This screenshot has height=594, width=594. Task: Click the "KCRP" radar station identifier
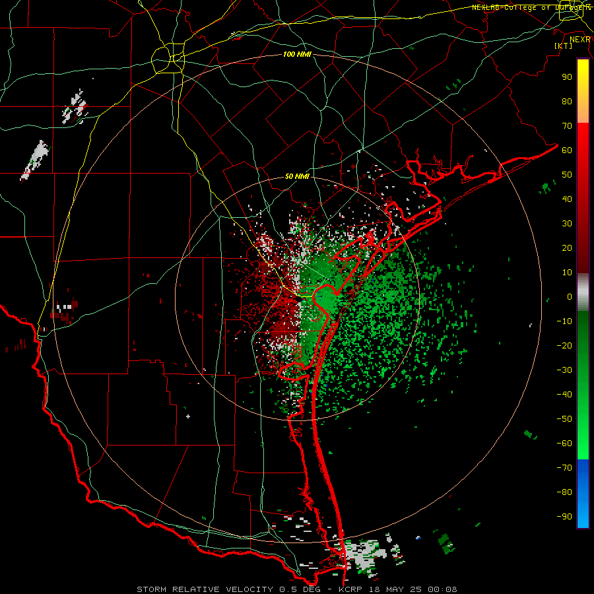351,589
